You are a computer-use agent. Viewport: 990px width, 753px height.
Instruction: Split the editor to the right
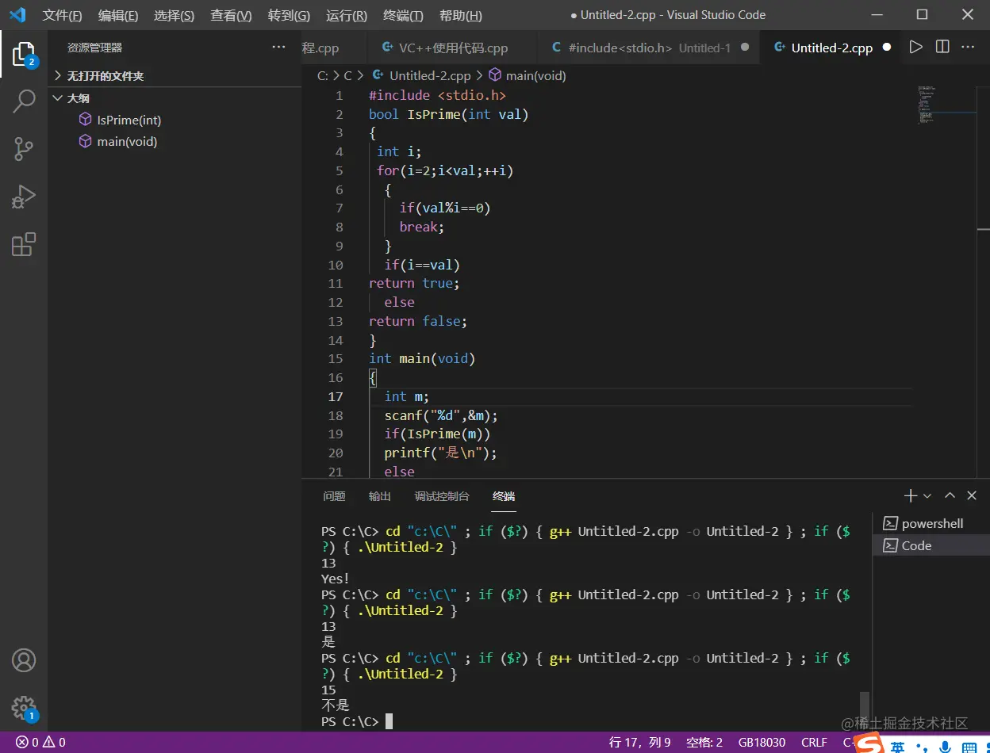(942, 48)
